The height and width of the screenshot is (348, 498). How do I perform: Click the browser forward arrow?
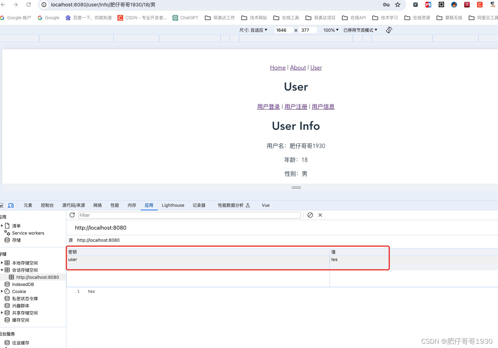[x=16, y=5]
